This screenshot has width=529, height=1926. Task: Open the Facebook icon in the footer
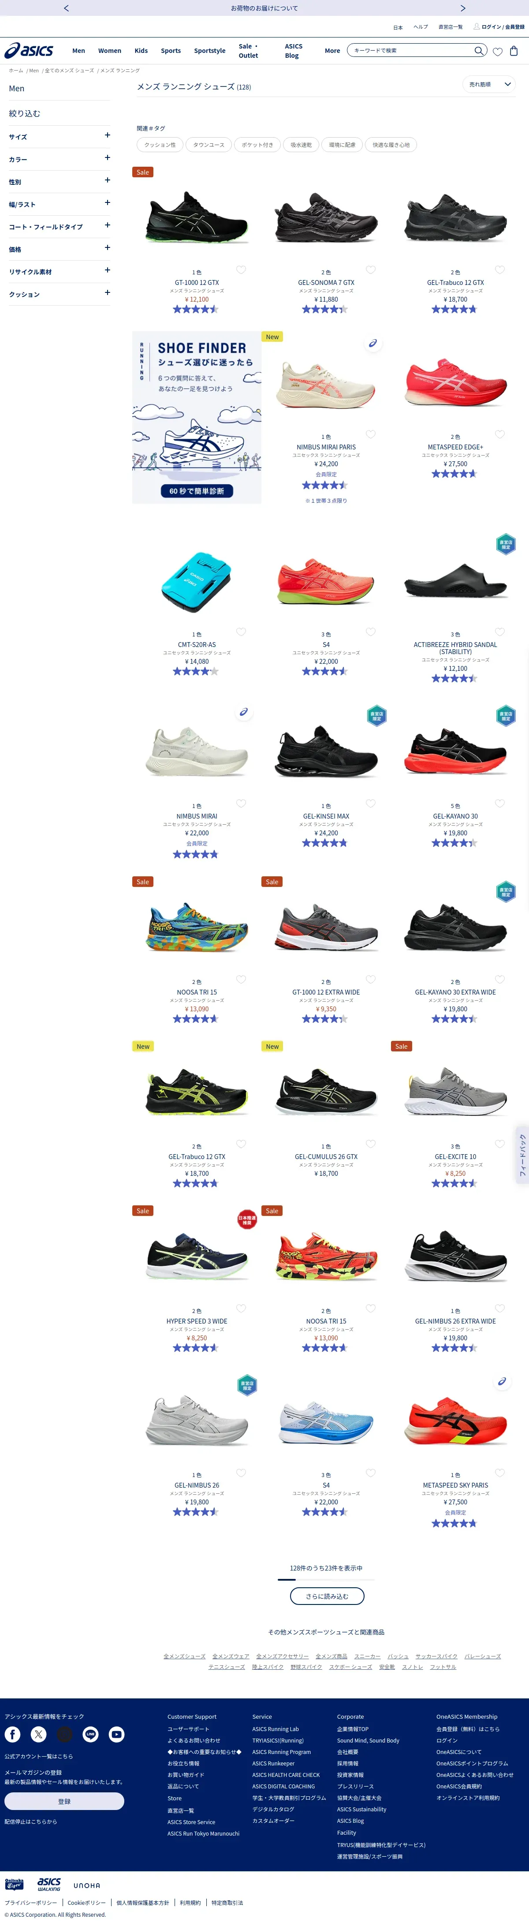tap(13, 1734)
